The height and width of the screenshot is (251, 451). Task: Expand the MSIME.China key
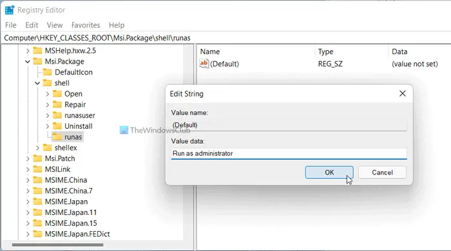[28, 180]
